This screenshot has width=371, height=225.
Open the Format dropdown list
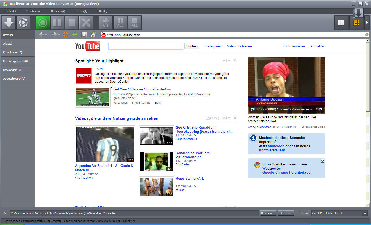coord(365,213)
